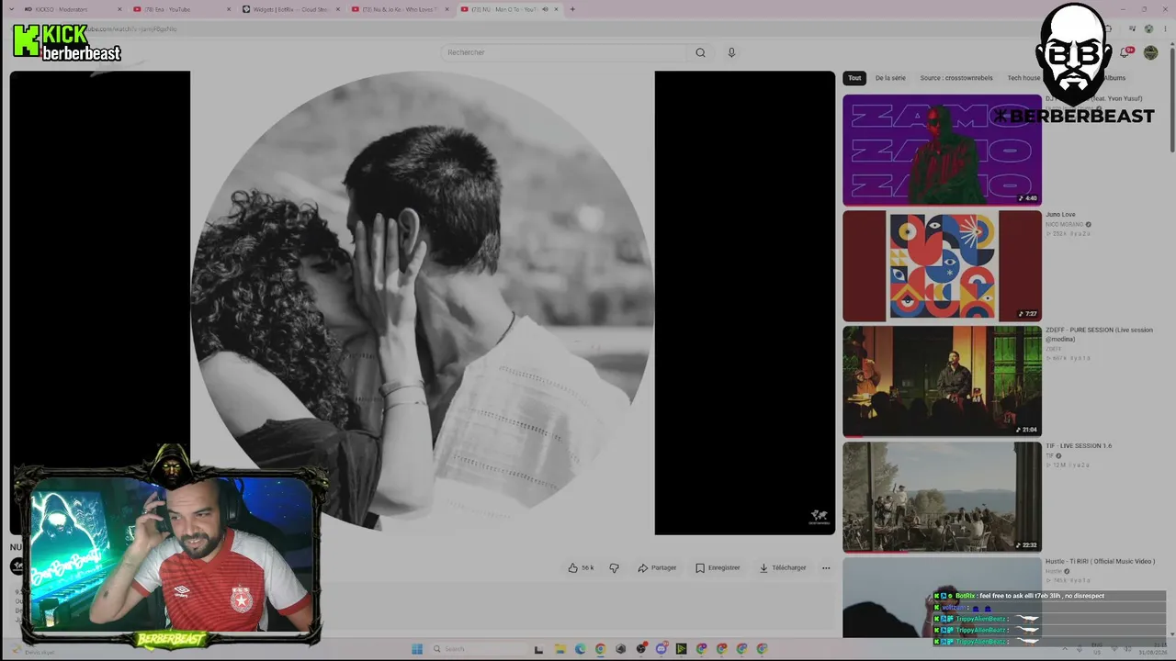Open YouTube notifications bell
The width and height of the screenshot is (1176, 661).
pyautogui.click(x=1125, y=52)
